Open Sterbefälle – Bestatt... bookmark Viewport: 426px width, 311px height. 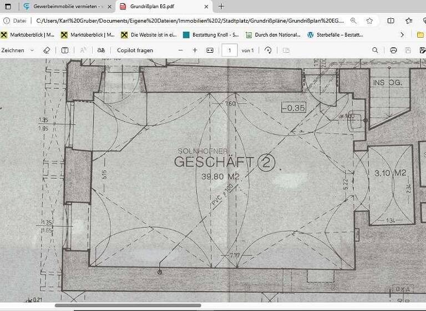(x=335, y=35)
